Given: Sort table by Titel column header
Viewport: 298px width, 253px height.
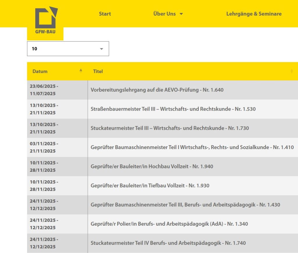Looking at the screenshot, I should click(98, 71).
